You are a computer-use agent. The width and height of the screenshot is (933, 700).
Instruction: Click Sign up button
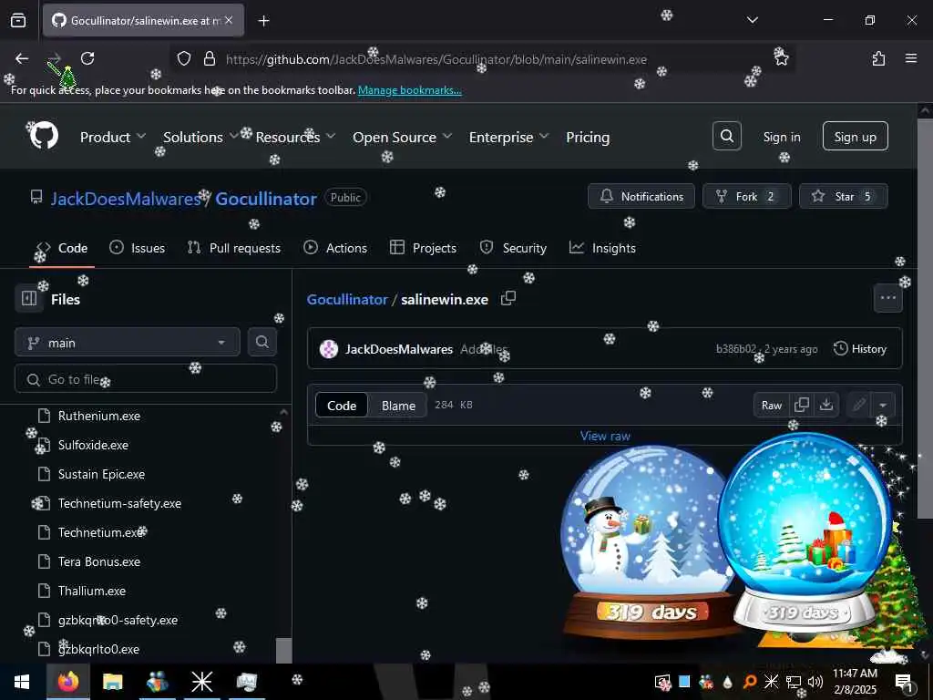click(x=855, y=137)
